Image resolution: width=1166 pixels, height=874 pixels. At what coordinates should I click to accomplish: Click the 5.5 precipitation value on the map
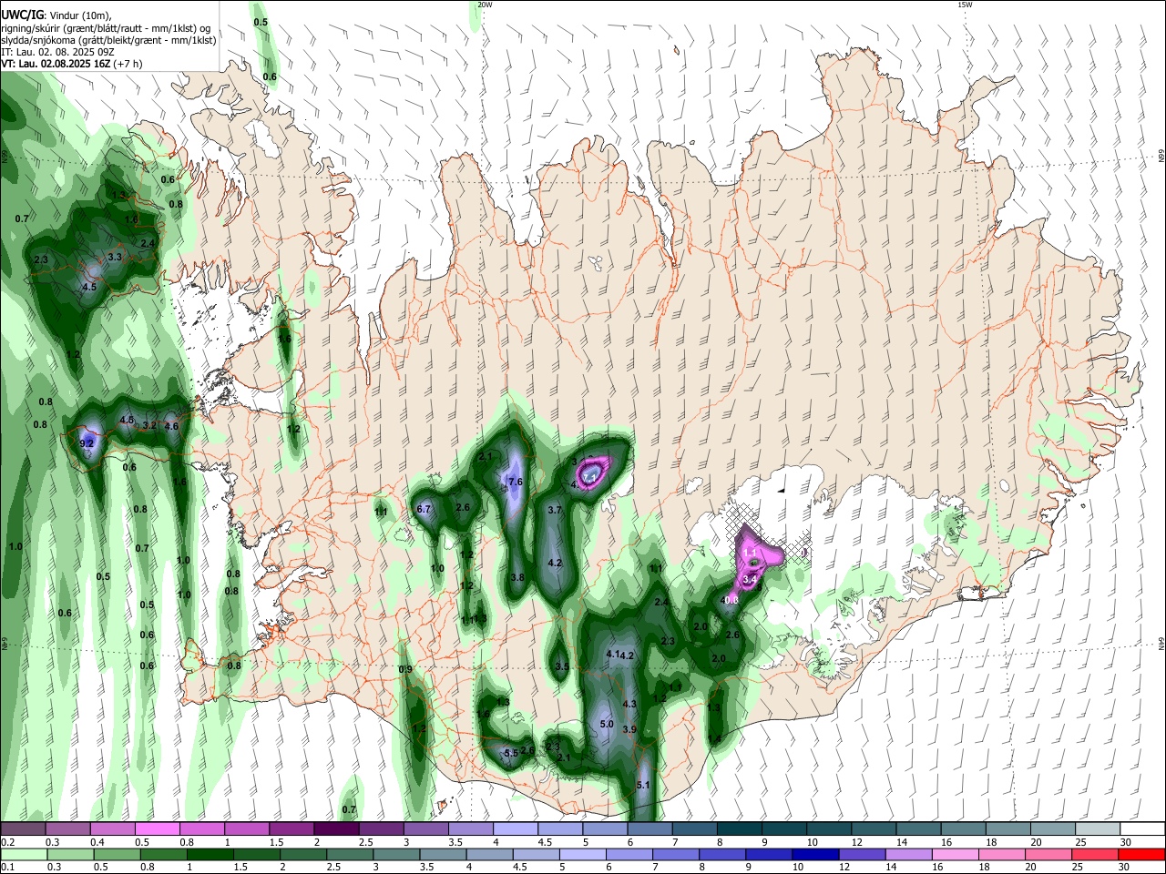tap(511, 753)
